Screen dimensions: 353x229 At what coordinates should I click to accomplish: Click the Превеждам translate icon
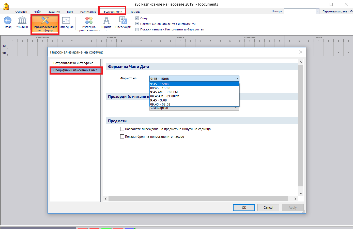pos(123,21)
